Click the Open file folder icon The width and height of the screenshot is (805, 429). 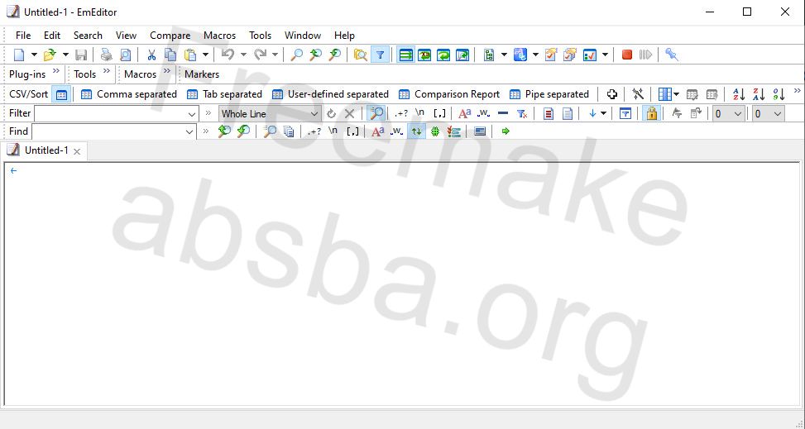tap(50, 55)
